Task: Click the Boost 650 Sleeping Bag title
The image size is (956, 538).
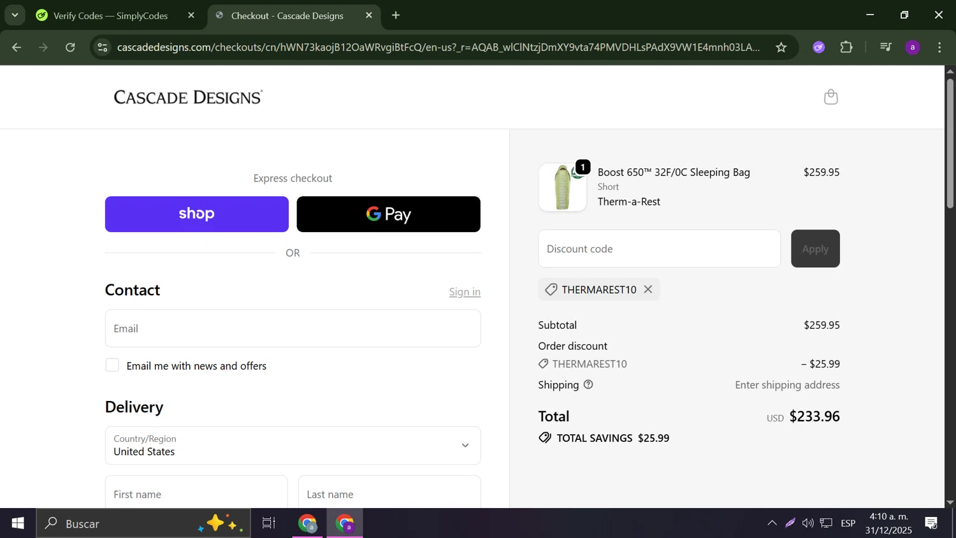Action: (x=674, y=172)
